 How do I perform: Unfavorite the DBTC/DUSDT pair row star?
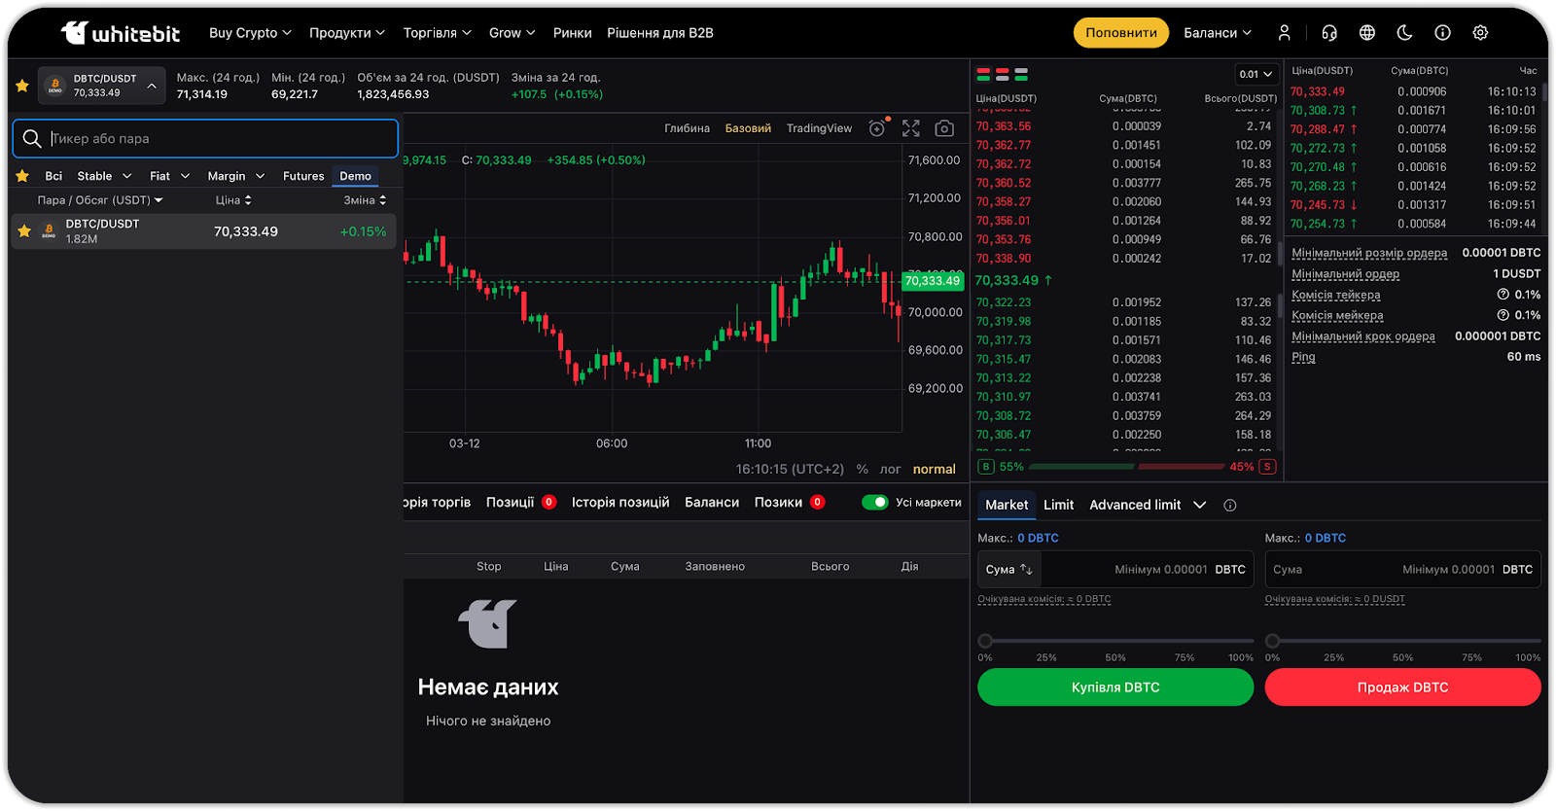click(x=24, y=231)
